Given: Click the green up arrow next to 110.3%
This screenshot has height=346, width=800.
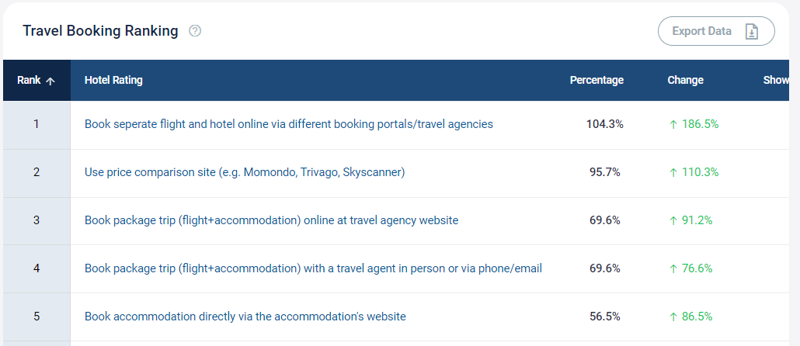Looking at the screenshot, I should [x=673, y=172].
